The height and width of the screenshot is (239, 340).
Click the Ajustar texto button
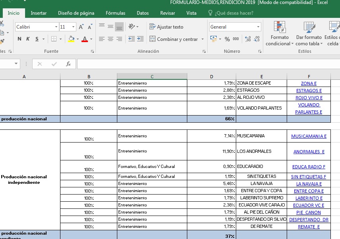[x=166, y=27]
